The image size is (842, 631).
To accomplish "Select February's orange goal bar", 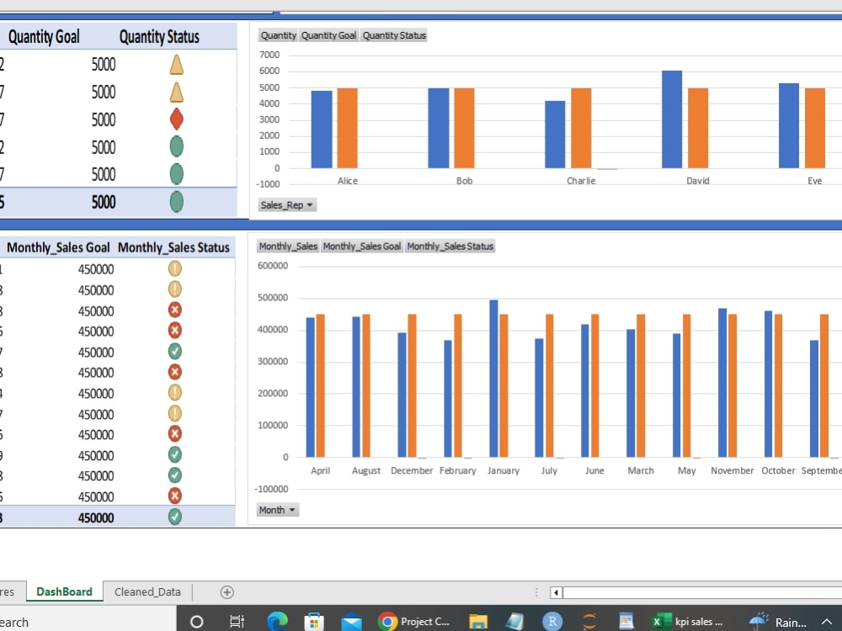I will 458,385.
